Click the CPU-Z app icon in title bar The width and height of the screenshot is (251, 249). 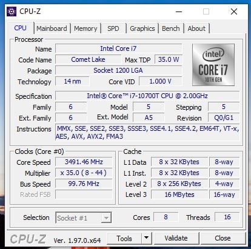12,12
